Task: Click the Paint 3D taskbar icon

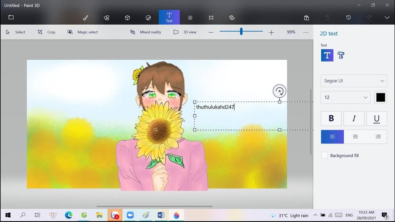Action: click(176, 215)
